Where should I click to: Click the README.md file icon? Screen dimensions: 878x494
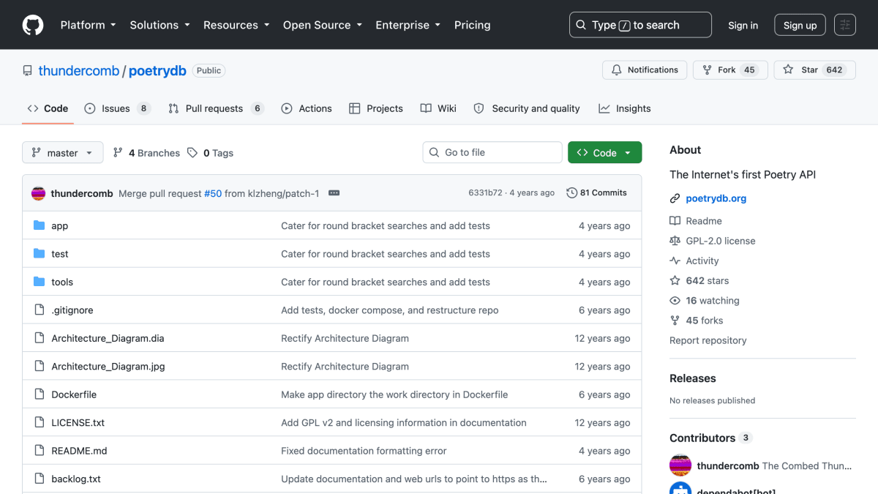click(x=40, y=450)
